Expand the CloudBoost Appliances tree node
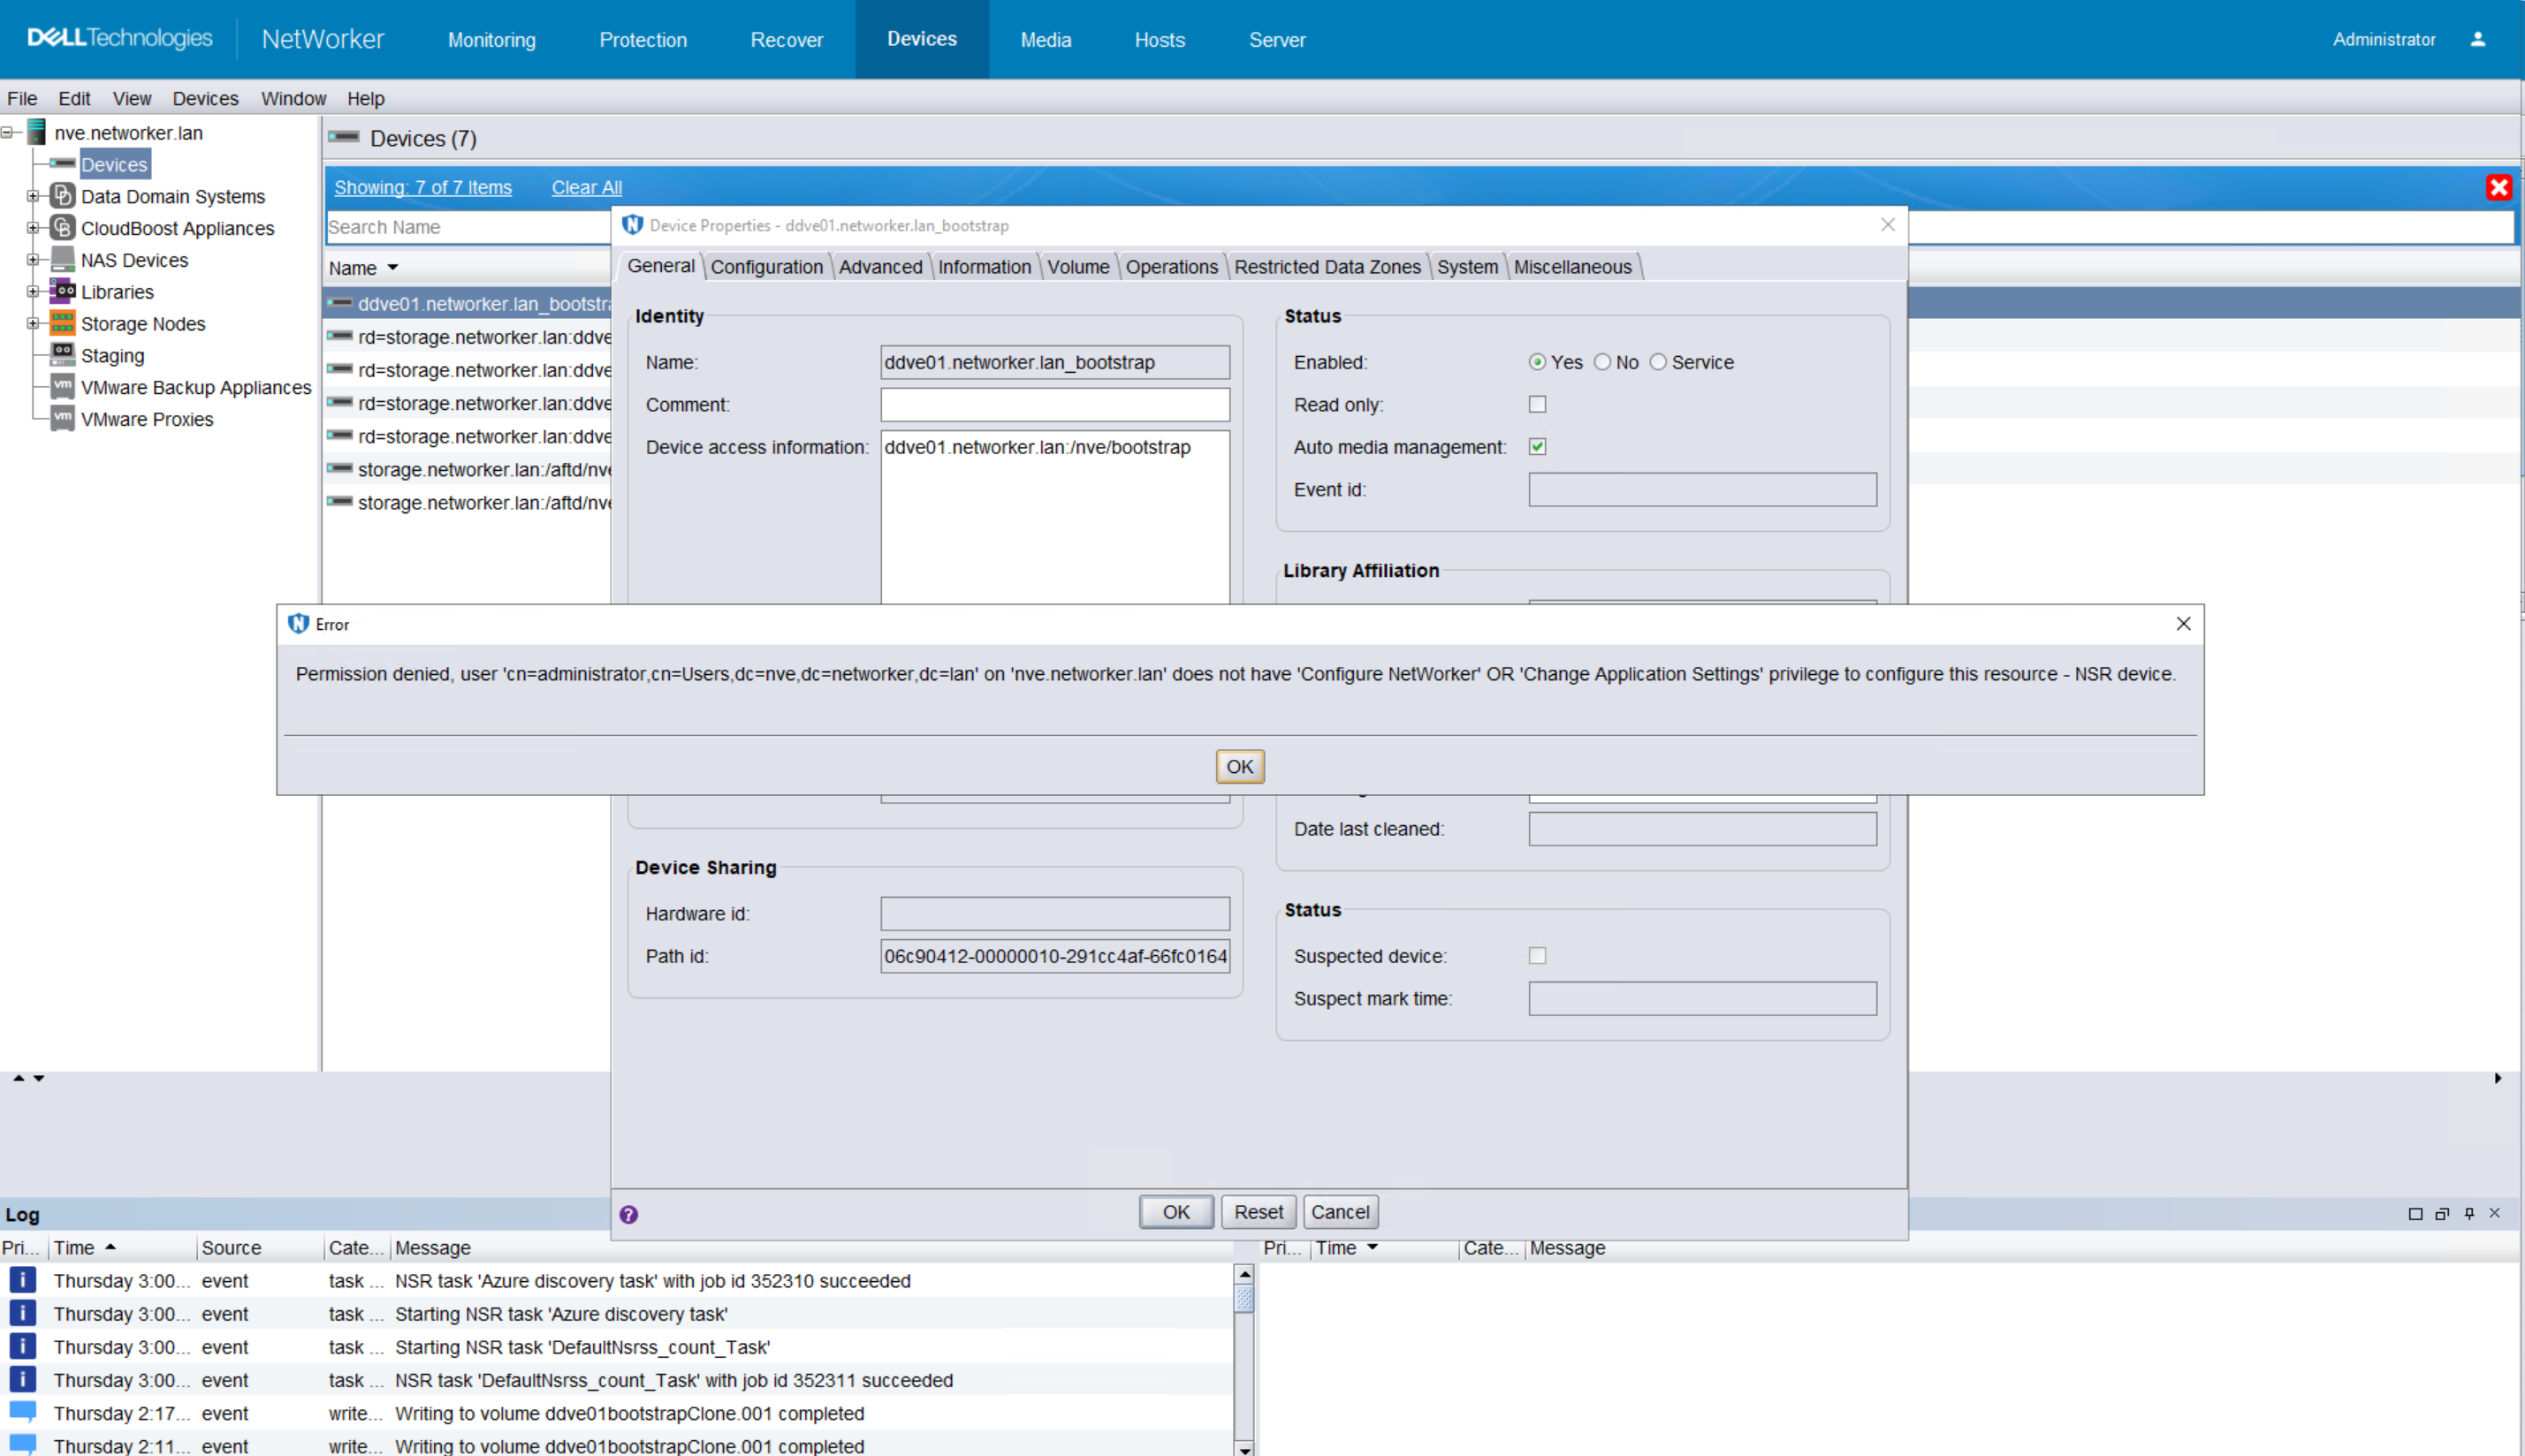The height and width of the screenshot is (1456, 2525). coord(34,228)
